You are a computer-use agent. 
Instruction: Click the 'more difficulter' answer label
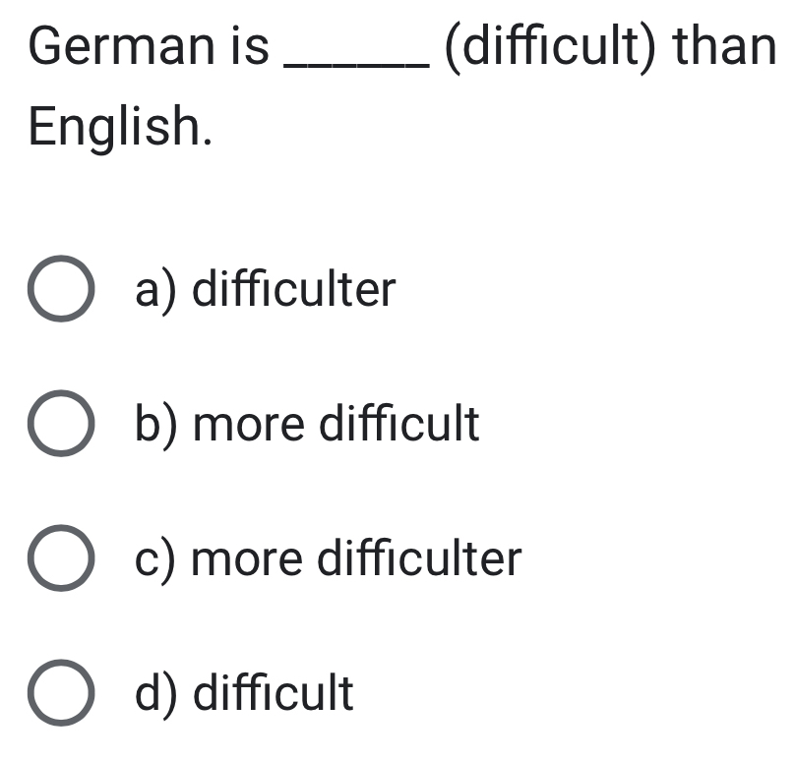[356, 557]
